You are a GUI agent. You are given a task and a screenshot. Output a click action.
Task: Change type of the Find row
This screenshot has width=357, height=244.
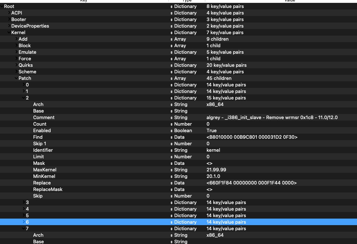click(x=172, y=137)
